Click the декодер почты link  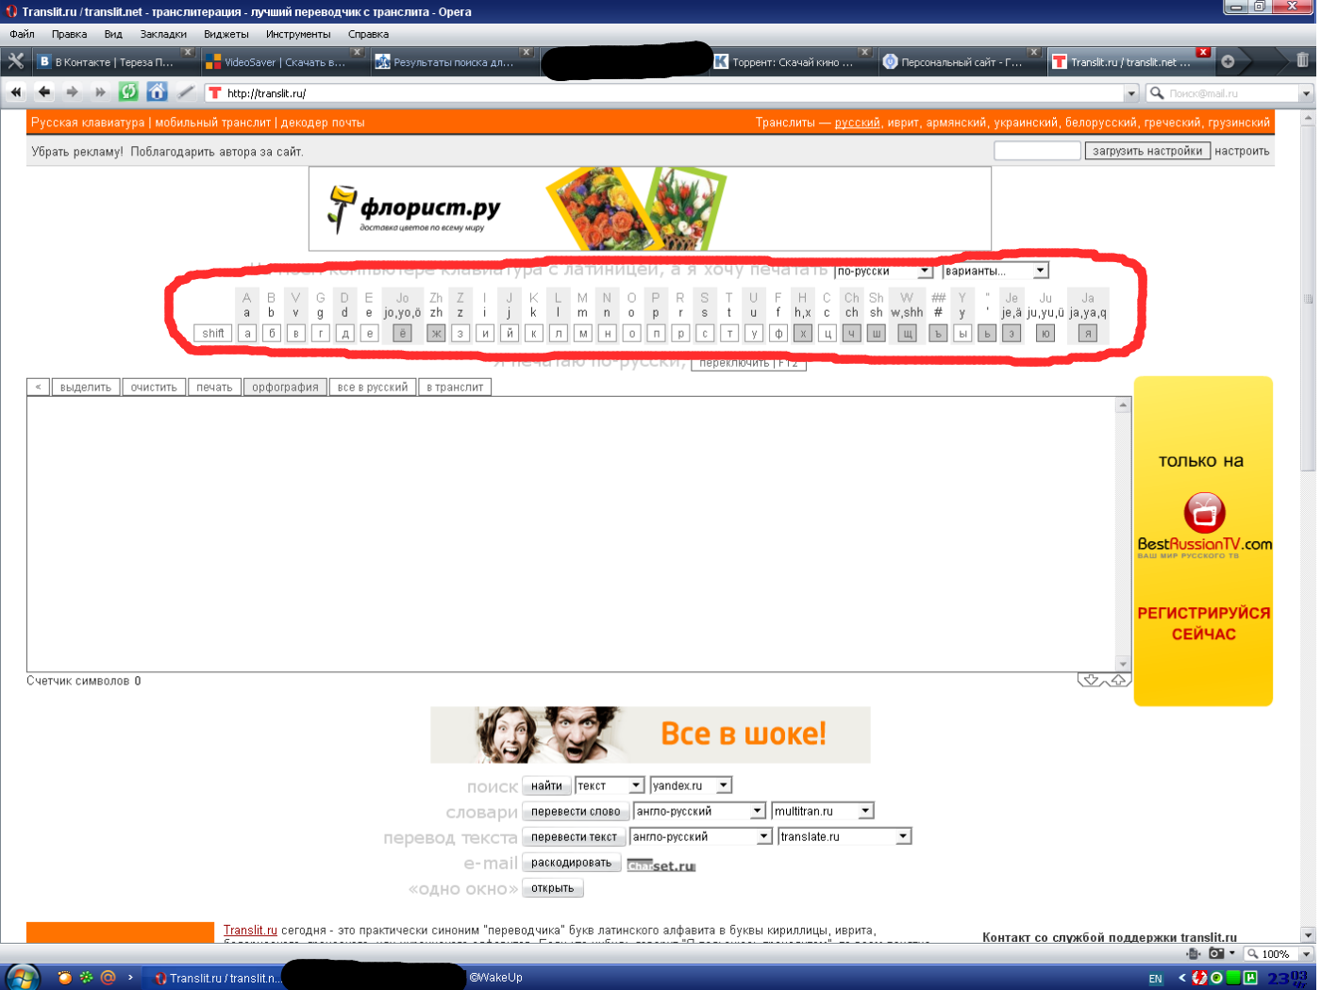pos(323,123)
